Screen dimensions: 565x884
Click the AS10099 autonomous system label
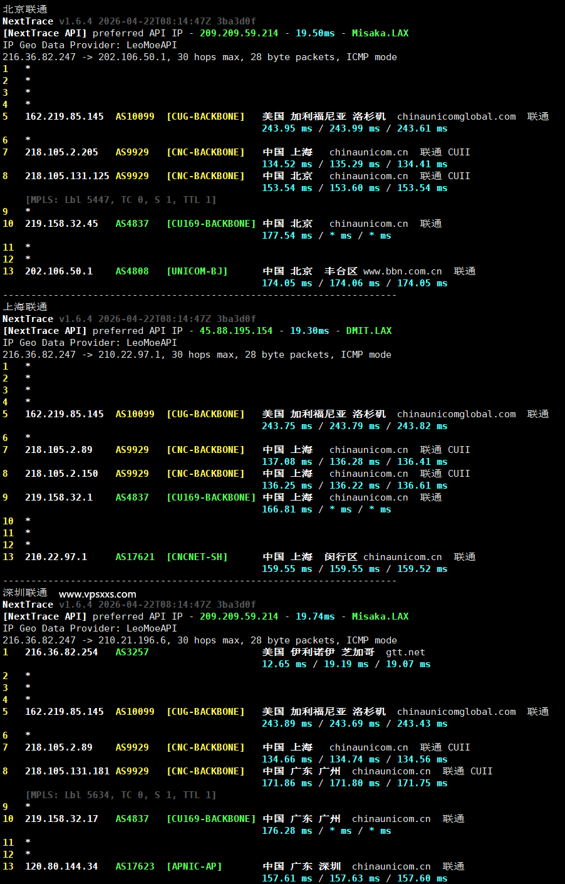pos(134,116)
